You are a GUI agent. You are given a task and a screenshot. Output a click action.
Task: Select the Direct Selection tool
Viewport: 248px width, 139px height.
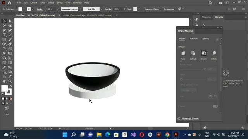click(x=10, y=21)
